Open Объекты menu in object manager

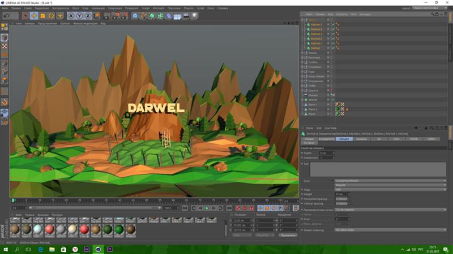click(x=342, y=14)
